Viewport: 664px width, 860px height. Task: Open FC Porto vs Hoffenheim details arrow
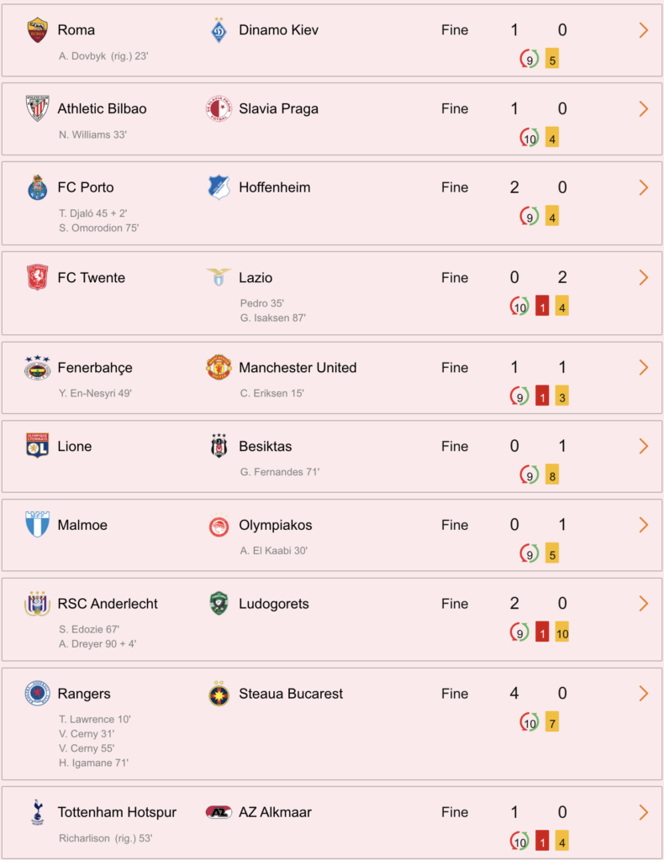[644, 187]
